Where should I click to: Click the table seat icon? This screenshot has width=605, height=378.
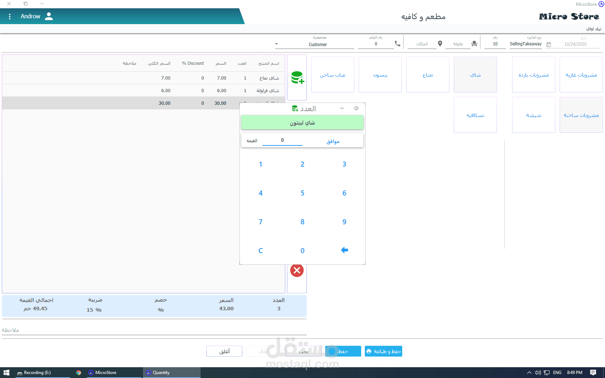(474, 44)
